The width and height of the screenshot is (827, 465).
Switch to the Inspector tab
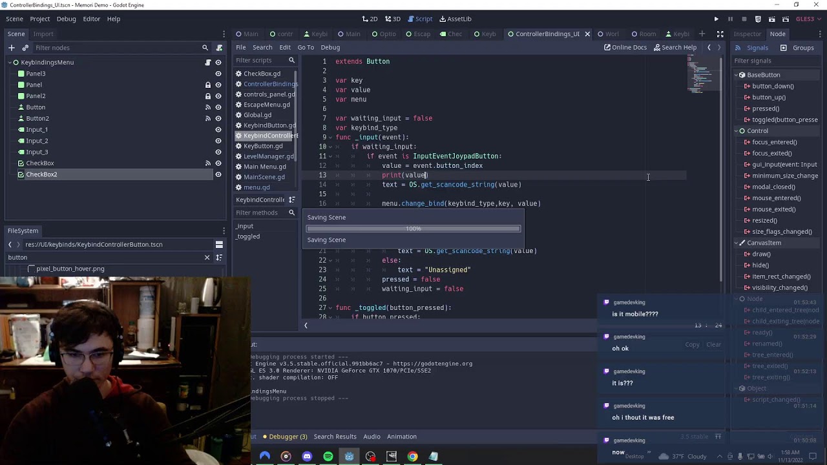(x=747, y=34)
